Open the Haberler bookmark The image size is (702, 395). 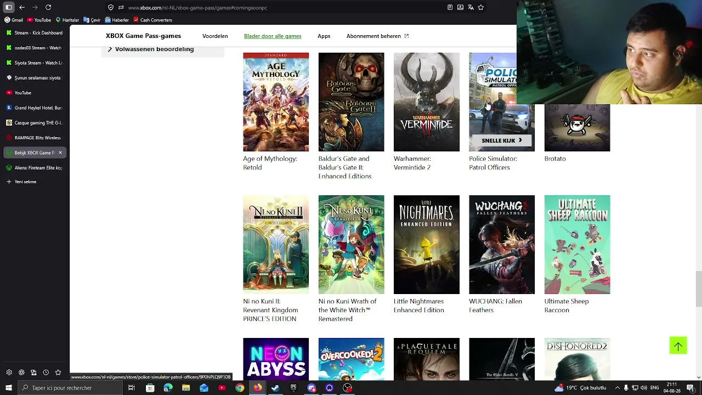tap(117, 20)
